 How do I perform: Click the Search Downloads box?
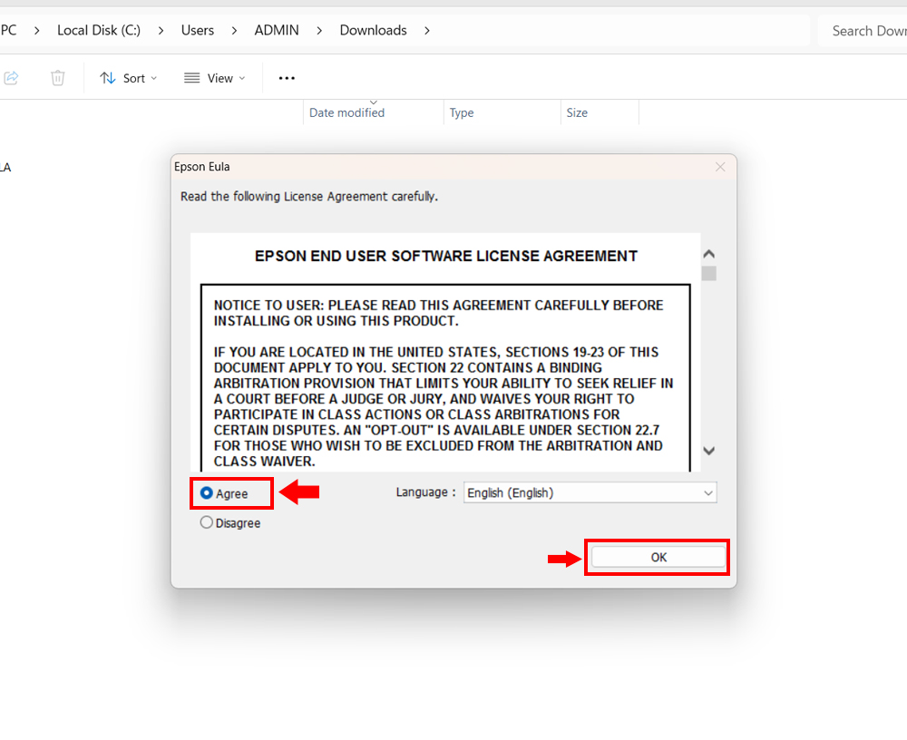863,31
